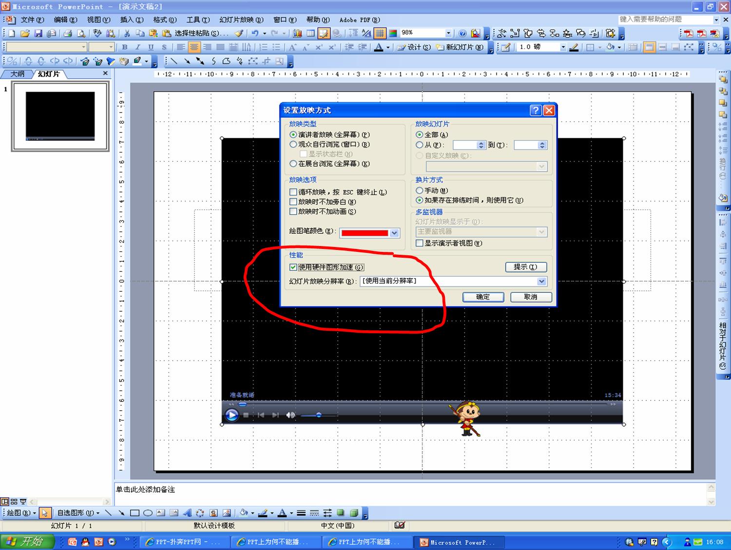Select slide 1 thumbnail in panel
731x550 pixels.
coord(60,116)
